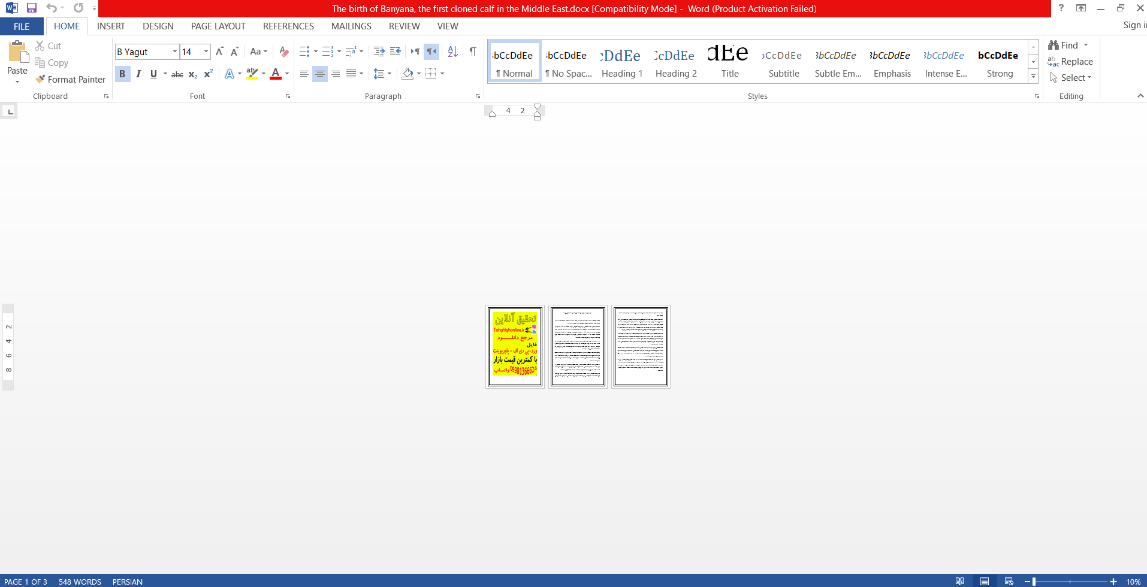Switch to Print Layout view in status bar

[985, 581]
